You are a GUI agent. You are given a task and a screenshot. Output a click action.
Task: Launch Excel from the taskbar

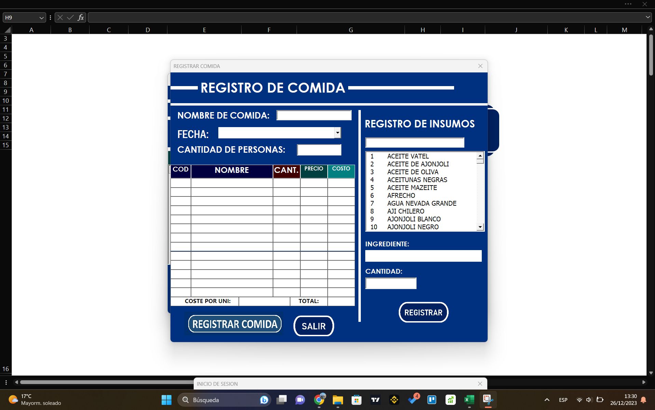[x=469, y=399]
